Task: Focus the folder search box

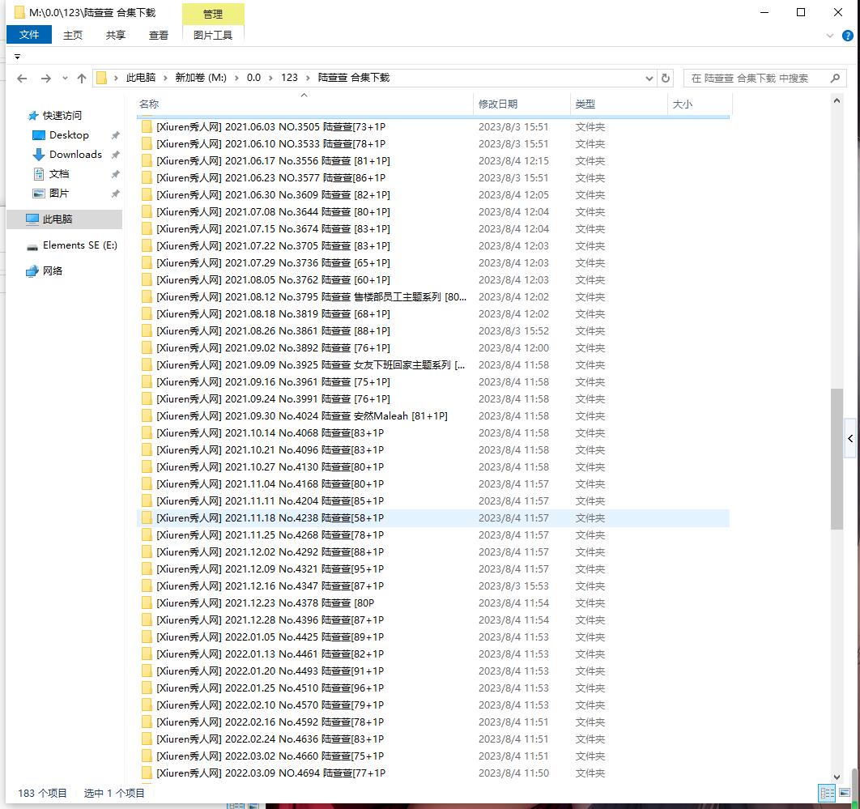Action: [765, 78]
